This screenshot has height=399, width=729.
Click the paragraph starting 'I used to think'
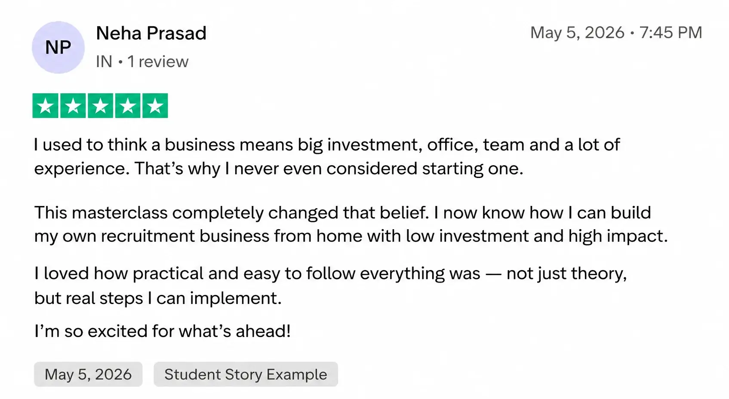click(327, 157)
